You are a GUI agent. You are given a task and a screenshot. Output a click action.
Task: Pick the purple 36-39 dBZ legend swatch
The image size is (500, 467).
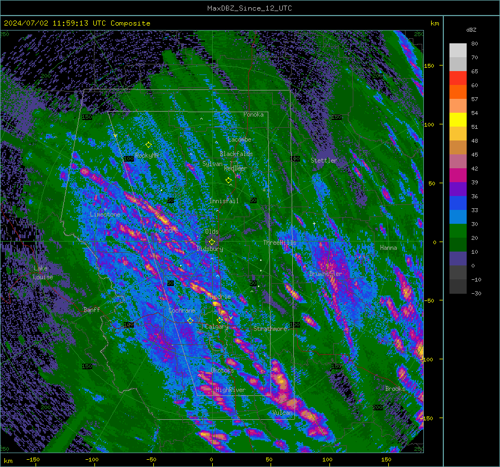tap(458, 189)
